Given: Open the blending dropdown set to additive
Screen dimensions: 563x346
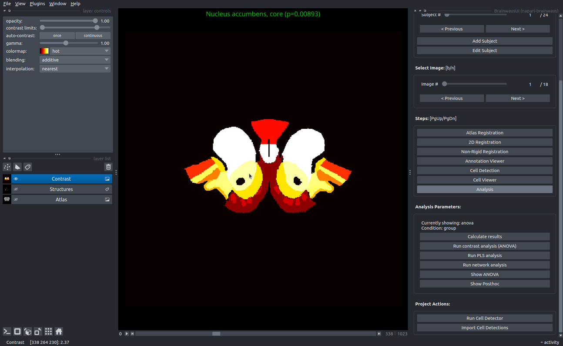Looking at the screenshot, I should pyautogui.click(x=75, y=60).
